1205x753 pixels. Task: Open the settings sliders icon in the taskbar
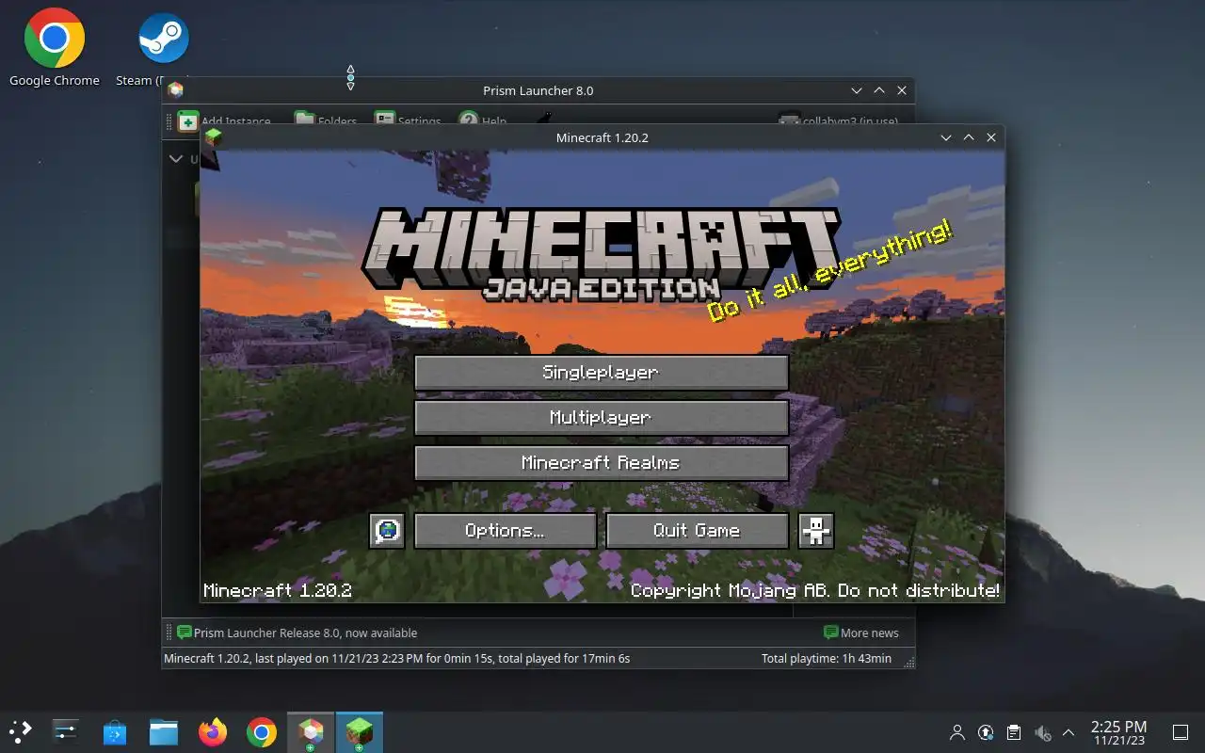(66, 731)
